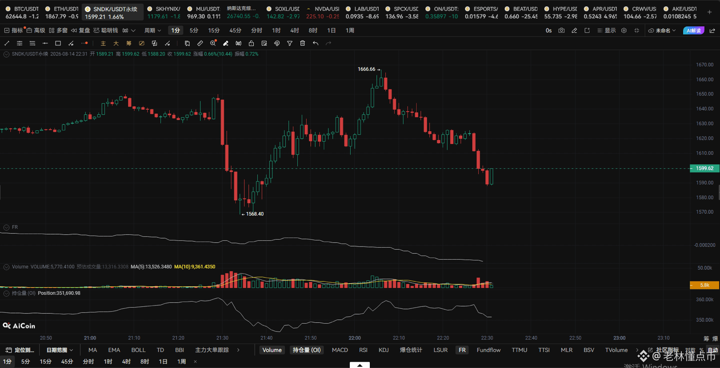Select the 1日 timeframe in top bar
Viewport: 720px width, 368px height.
[332, 31]
